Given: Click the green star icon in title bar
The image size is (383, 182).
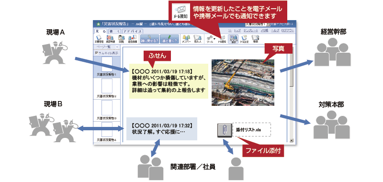Looking at the screenshot, I should (x=98, y=24).
